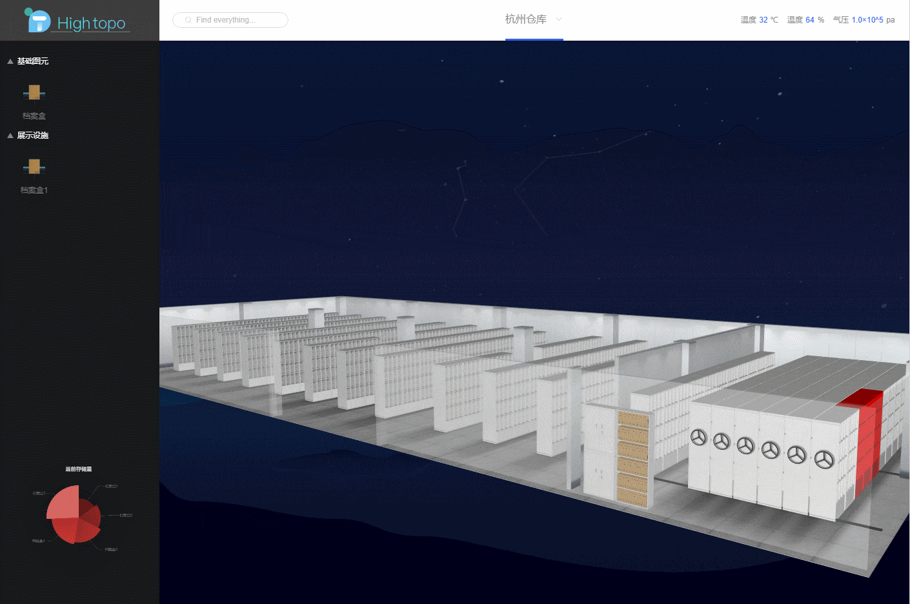910x604 pixels.
Task: Click the 当前存储量 chart title
Action: (77, 468)
